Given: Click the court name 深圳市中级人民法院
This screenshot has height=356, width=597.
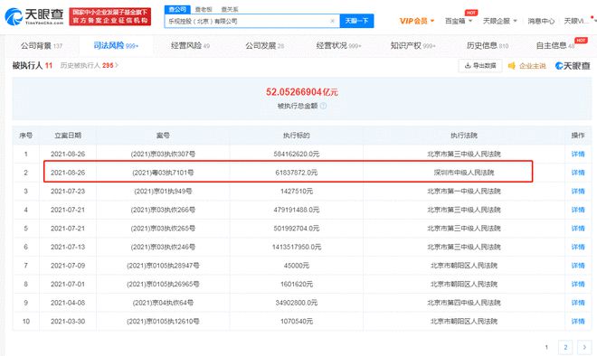Looking at the screenshot, I should pyautogui.click(x=464, y=173).
